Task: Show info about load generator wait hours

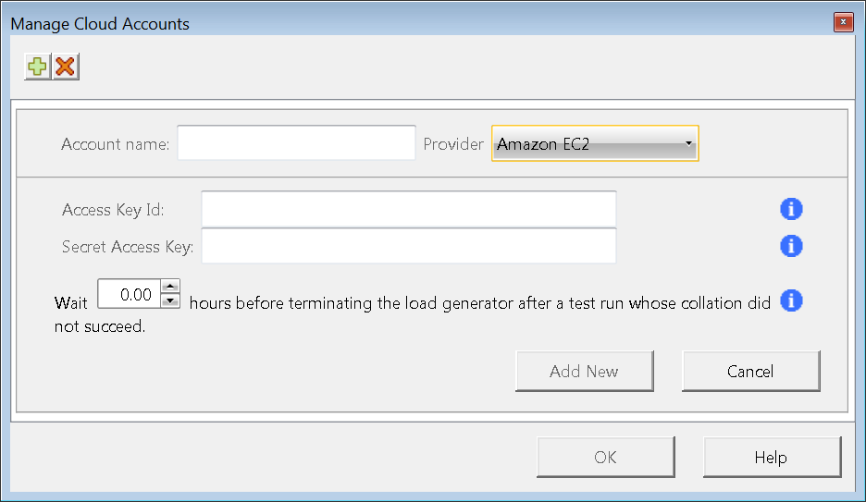Action: pyautogui.click(x=791, y=301)
